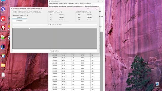Click the VELOCITY Vx Vy Vz group heading
Screen dimensions: 162x91
tap(55, 12)
